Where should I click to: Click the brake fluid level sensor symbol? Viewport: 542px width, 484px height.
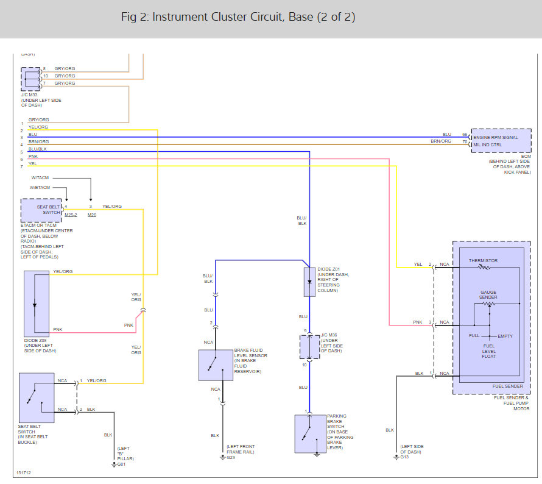tap(216, 365)
